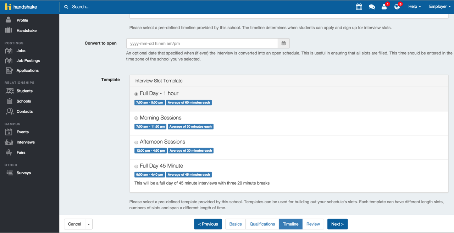
Task: Select Full Day - 1 hour template
Action: coord(136,94)
